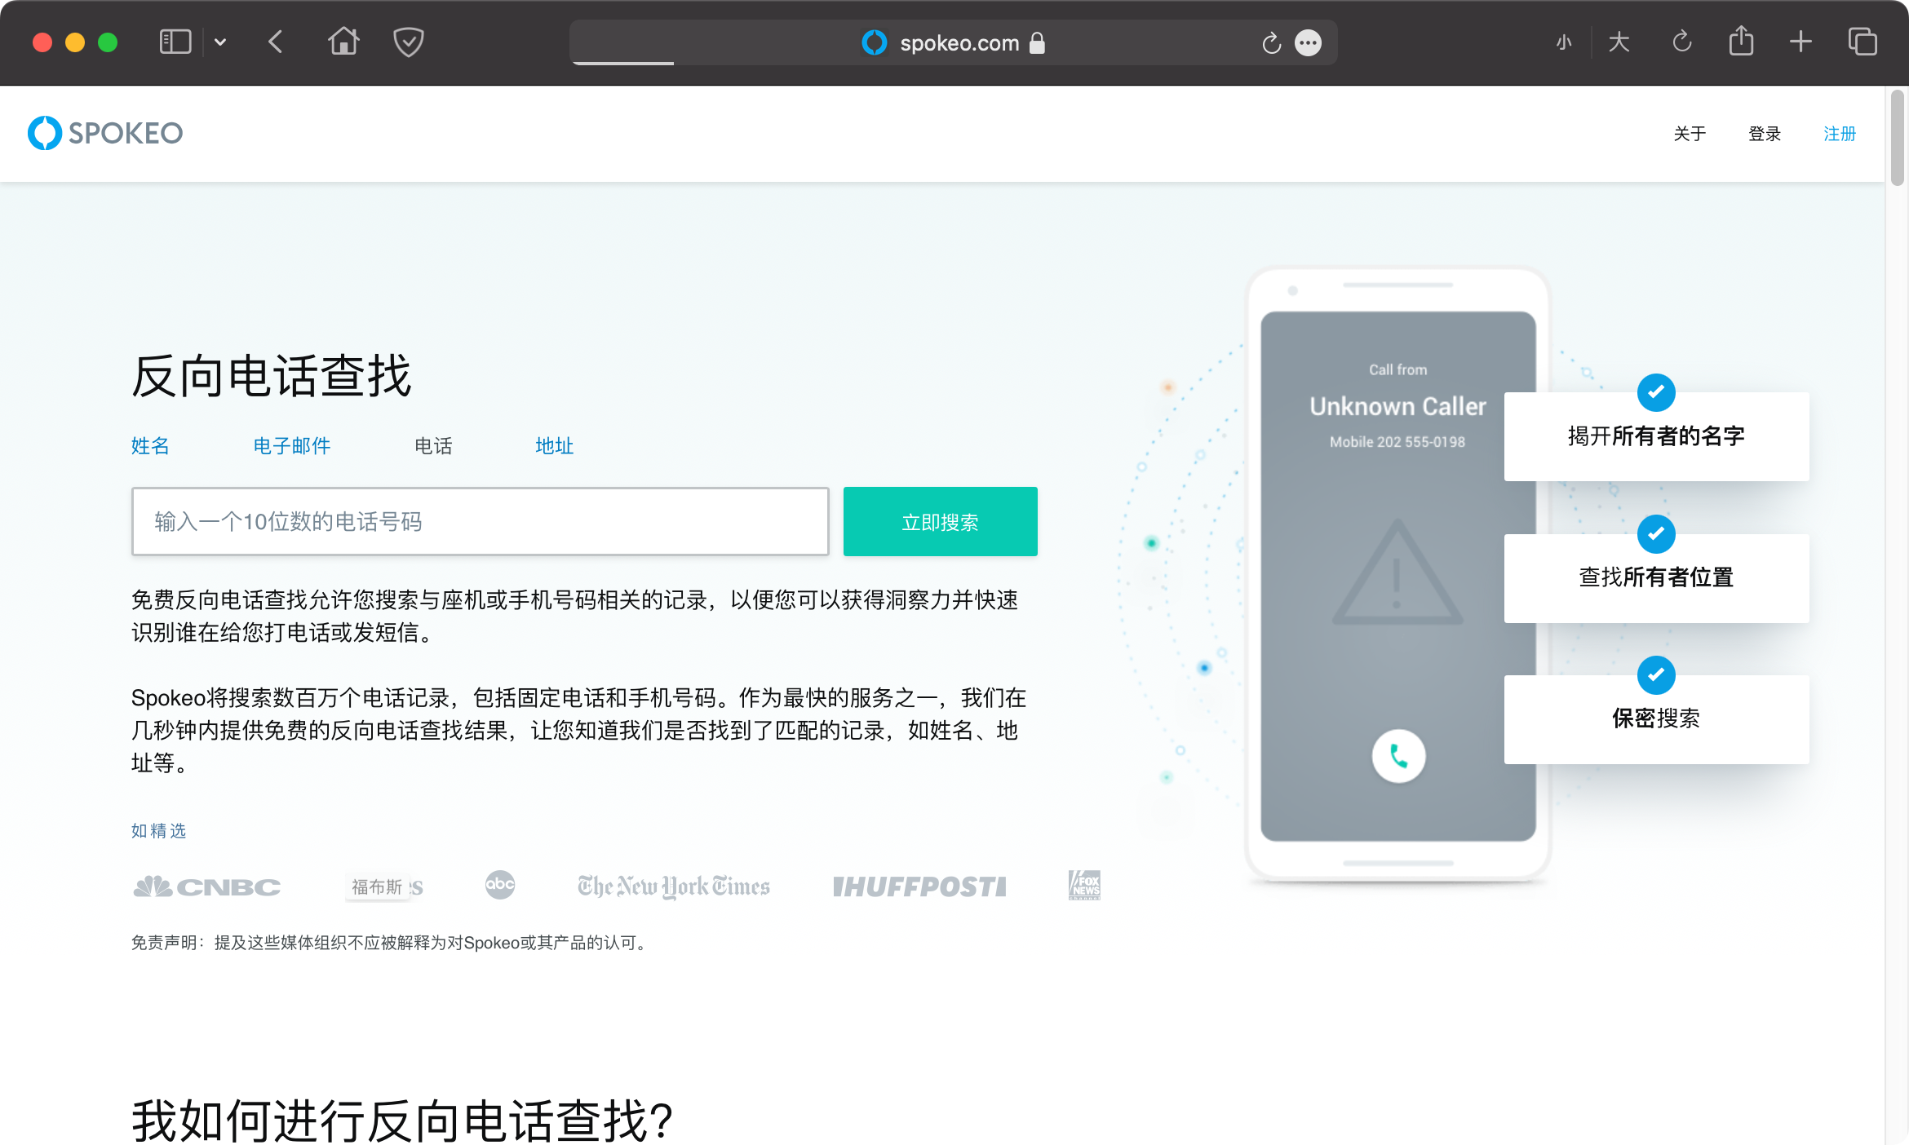Click the phone number input field
This screenshot has width=1909, height=1145.
tap(481, 522)
